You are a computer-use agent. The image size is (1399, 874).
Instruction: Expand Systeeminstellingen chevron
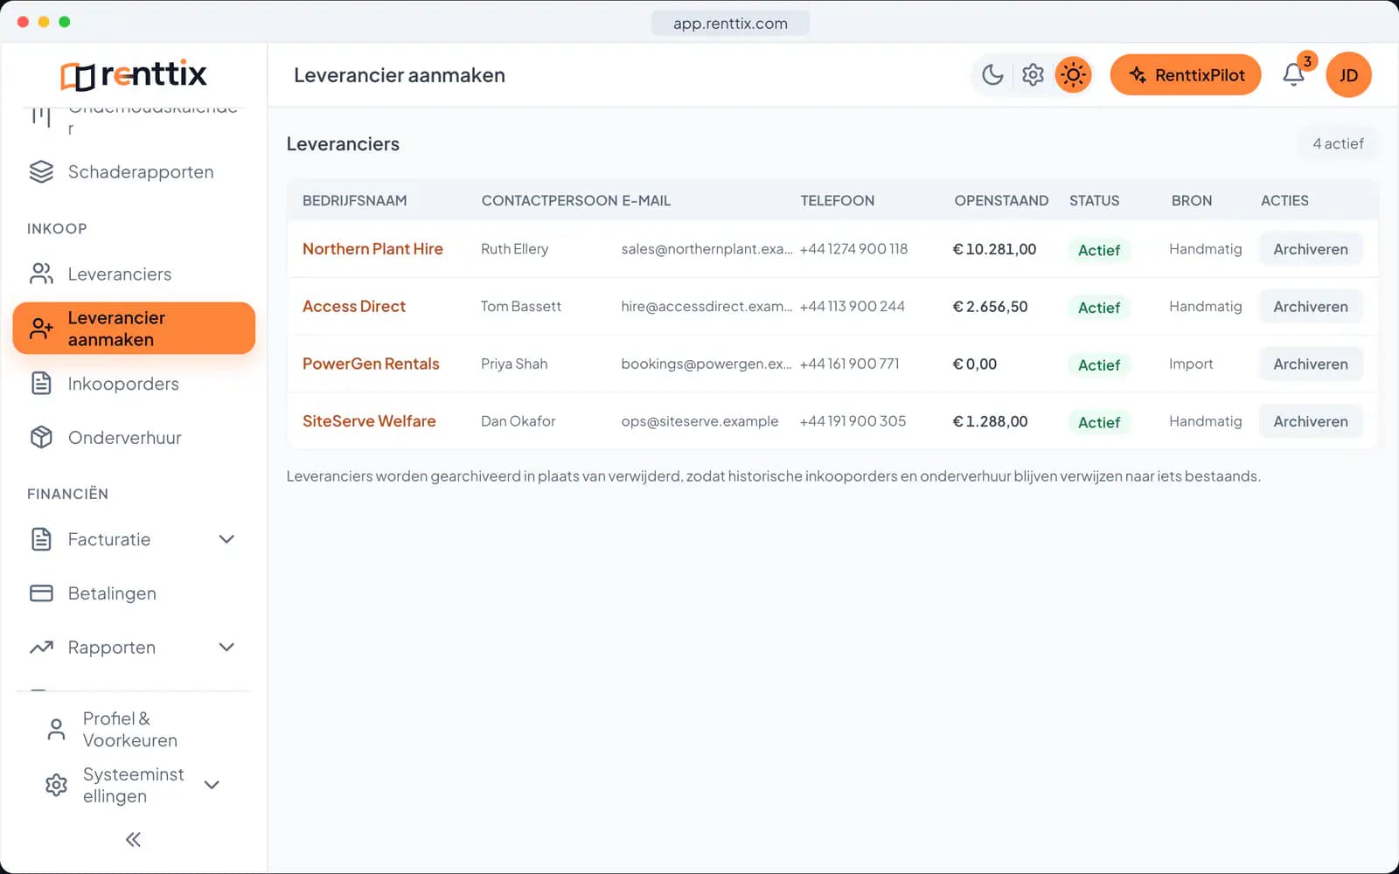pyautogui.click(x=212, y=785)
